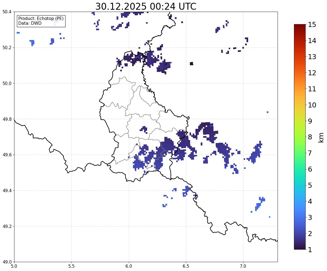Click the "Product: Echotop (PE)" legend line

(41, 19)
